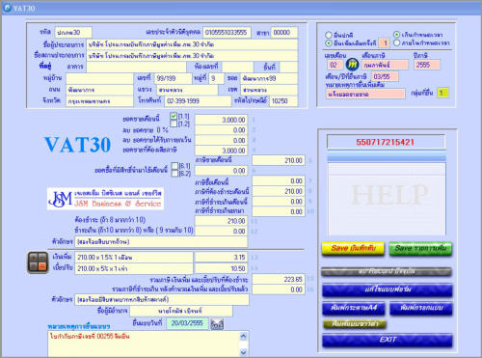
Task: Click the additional filing count field 1
Action: pyautogui.click(x=384, y=42)
